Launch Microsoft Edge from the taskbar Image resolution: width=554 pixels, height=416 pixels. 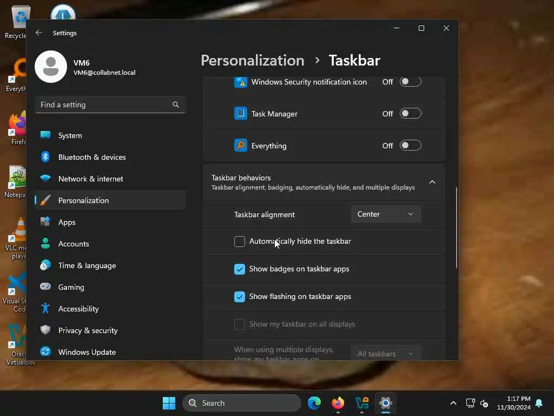(314, 403)
